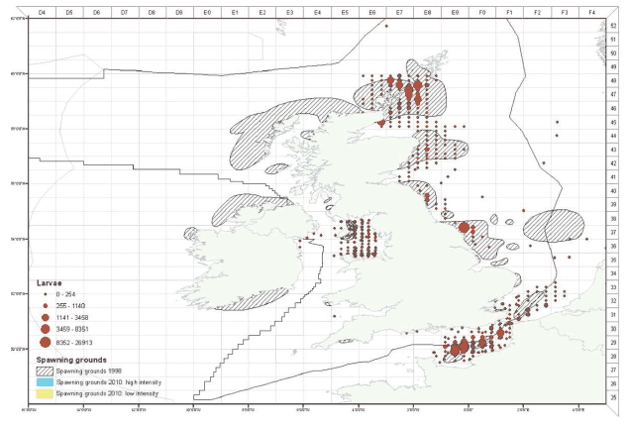
Task: Click the '0 - 254' legend label
Action: point(65,294)
